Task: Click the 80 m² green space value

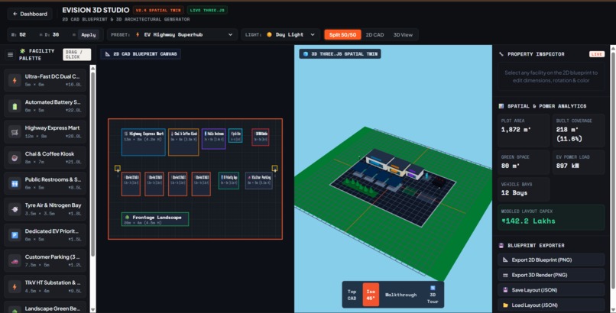Action: tap(511, 166)
